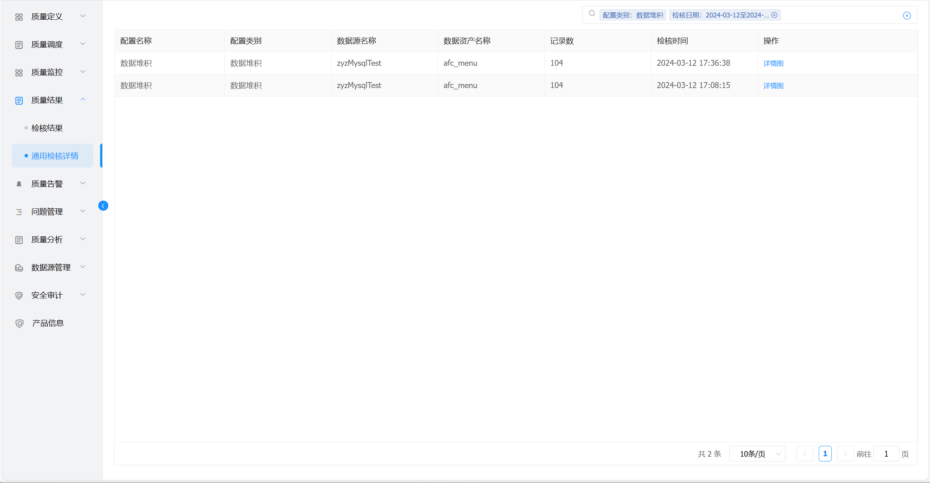
Task: Click the 前往 page number input field
Action: click(886, 454)
